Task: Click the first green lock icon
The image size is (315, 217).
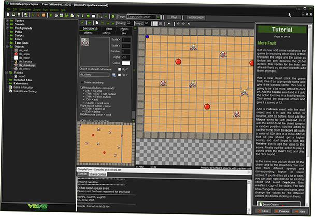Action: point(108,23)
